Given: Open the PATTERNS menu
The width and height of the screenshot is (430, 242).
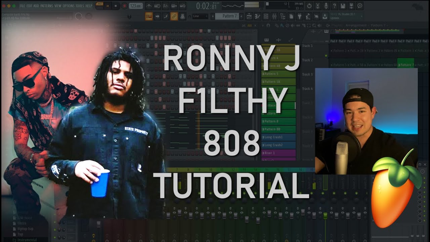Looking at the screenshot, I should [46, 6].
